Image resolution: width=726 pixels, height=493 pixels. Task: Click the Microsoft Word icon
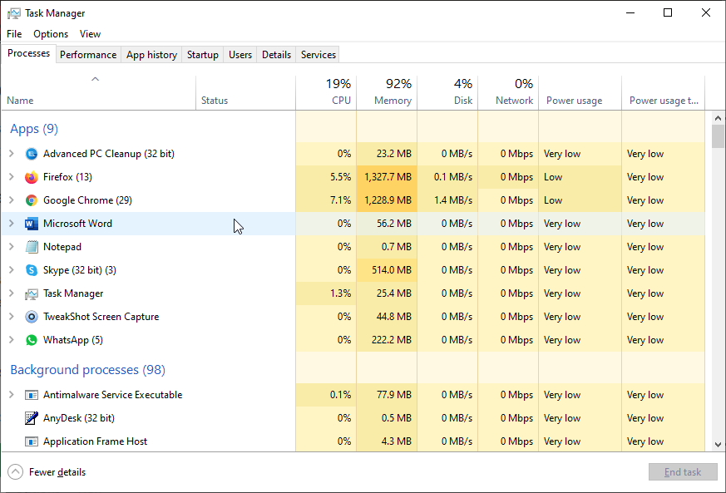[x=32, y=224]
